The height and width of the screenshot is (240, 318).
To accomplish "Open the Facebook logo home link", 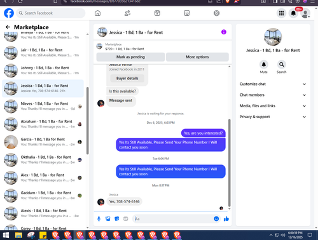I will coord(9,13).
